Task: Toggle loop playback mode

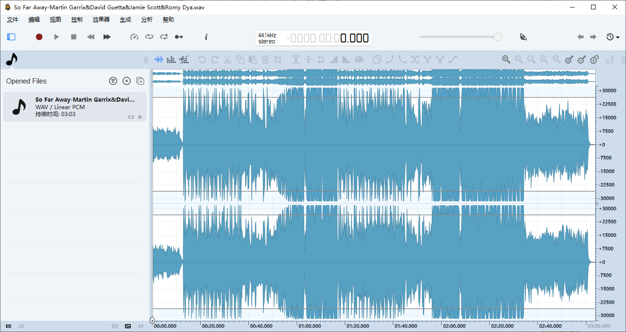Action: coord(149,37)
